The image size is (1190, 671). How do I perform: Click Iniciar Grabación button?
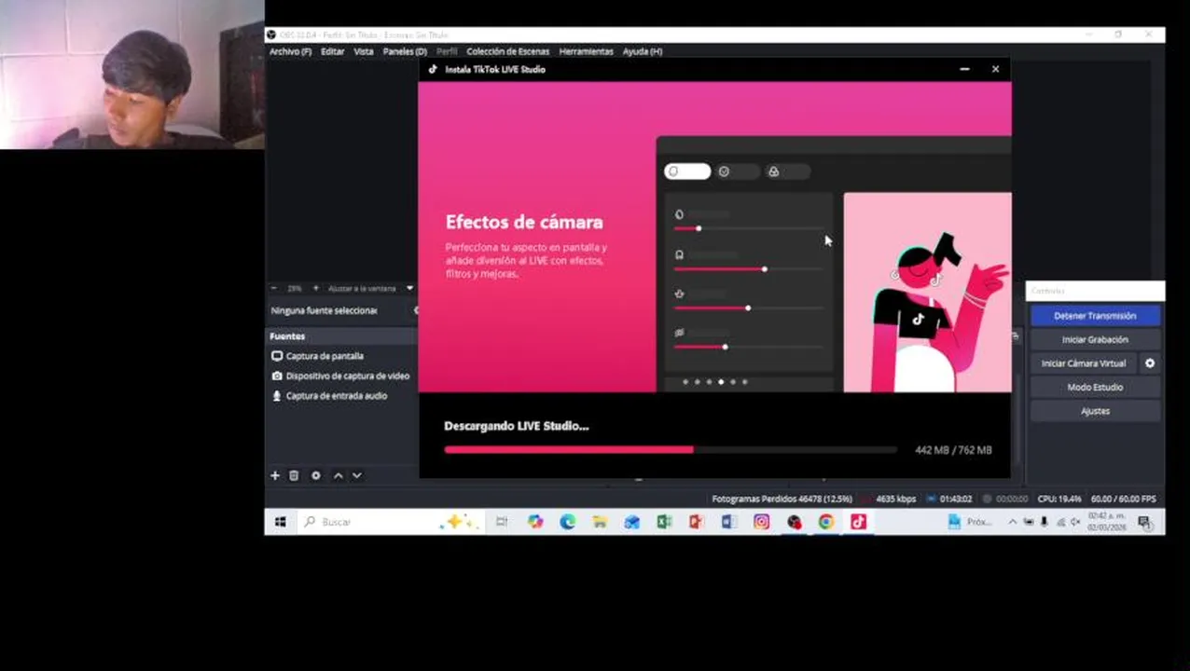click(x=1095, y=340)
